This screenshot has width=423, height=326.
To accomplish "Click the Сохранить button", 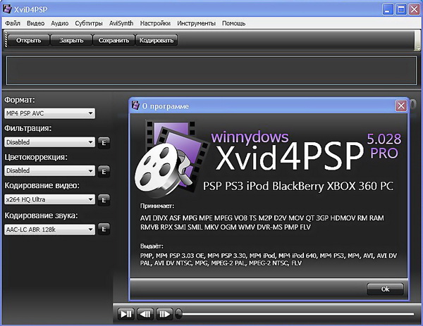I will point(114,40).
